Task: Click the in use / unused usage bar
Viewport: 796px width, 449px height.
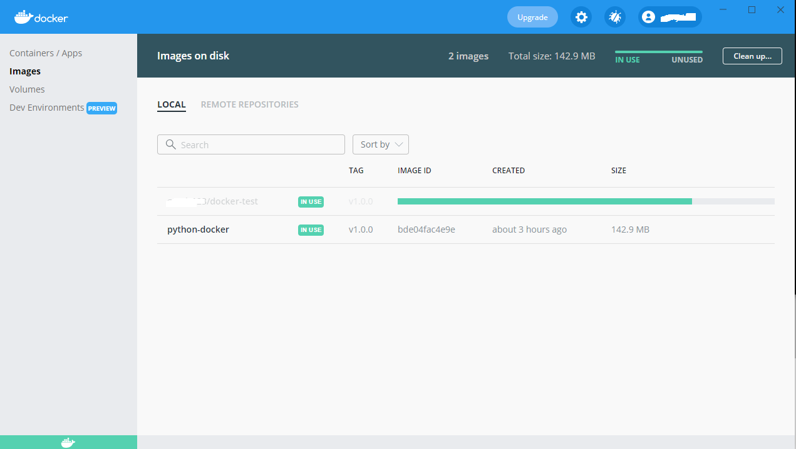Action: [659, 52]
